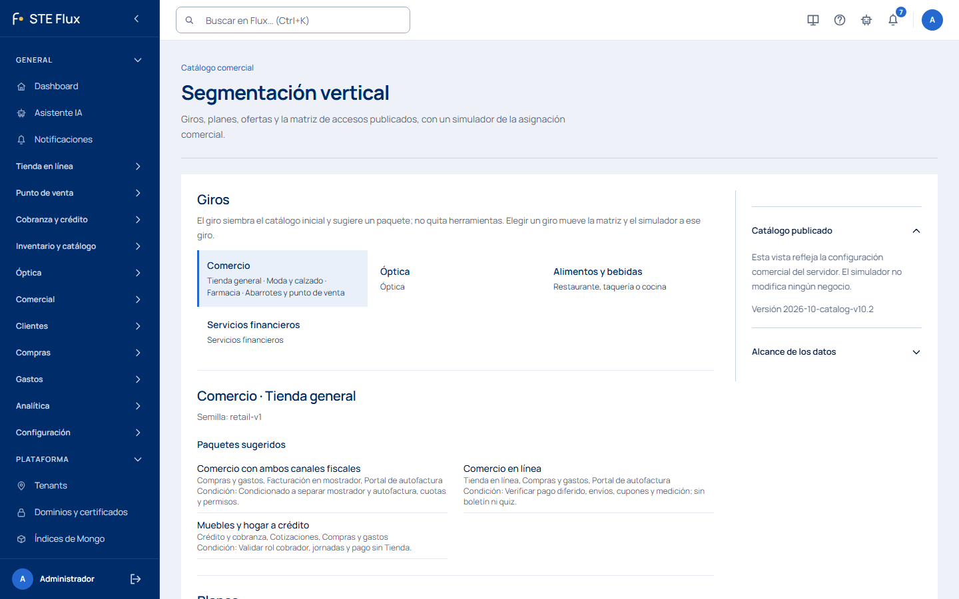Expand the Gastos sidebar submenu

(x=80, y=379)
